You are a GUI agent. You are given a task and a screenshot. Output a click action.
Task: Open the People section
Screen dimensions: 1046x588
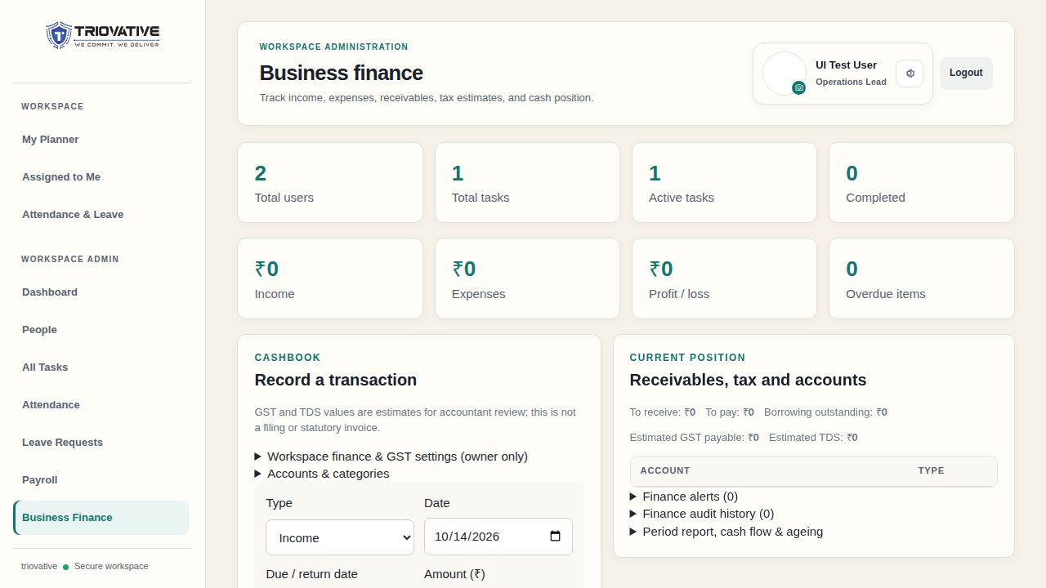click(101, 330)
